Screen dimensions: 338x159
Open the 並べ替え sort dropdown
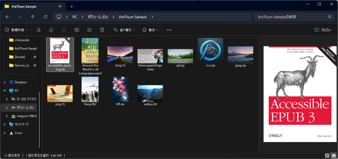pyautogui.click(x=124, y=30)
